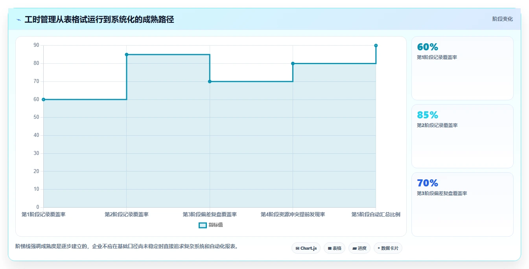This screenshot has height=269, width=529.
Task: Click the data point at value 80
Action: [293, 63]
